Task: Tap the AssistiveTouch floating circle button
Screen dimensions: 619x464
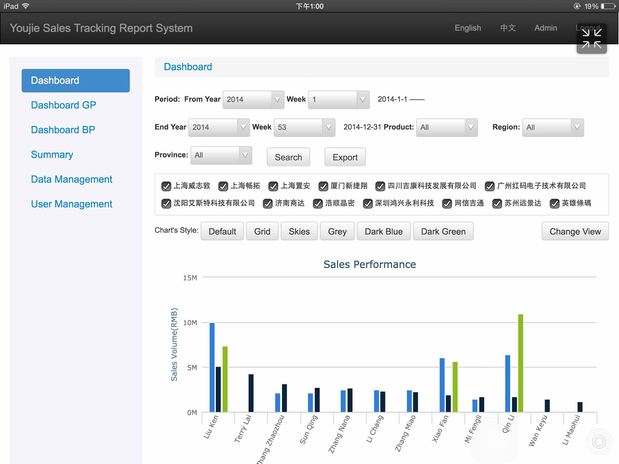Action: pyautogui.click(x=599, y=442)
